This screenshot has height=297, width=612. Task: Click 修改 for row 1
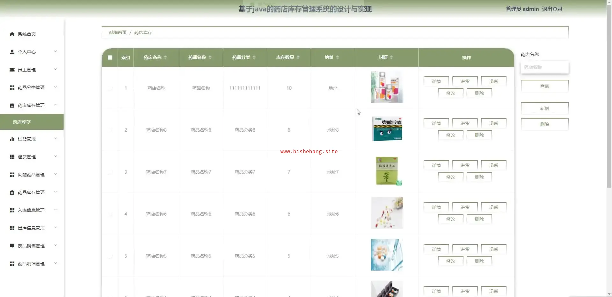450,93
